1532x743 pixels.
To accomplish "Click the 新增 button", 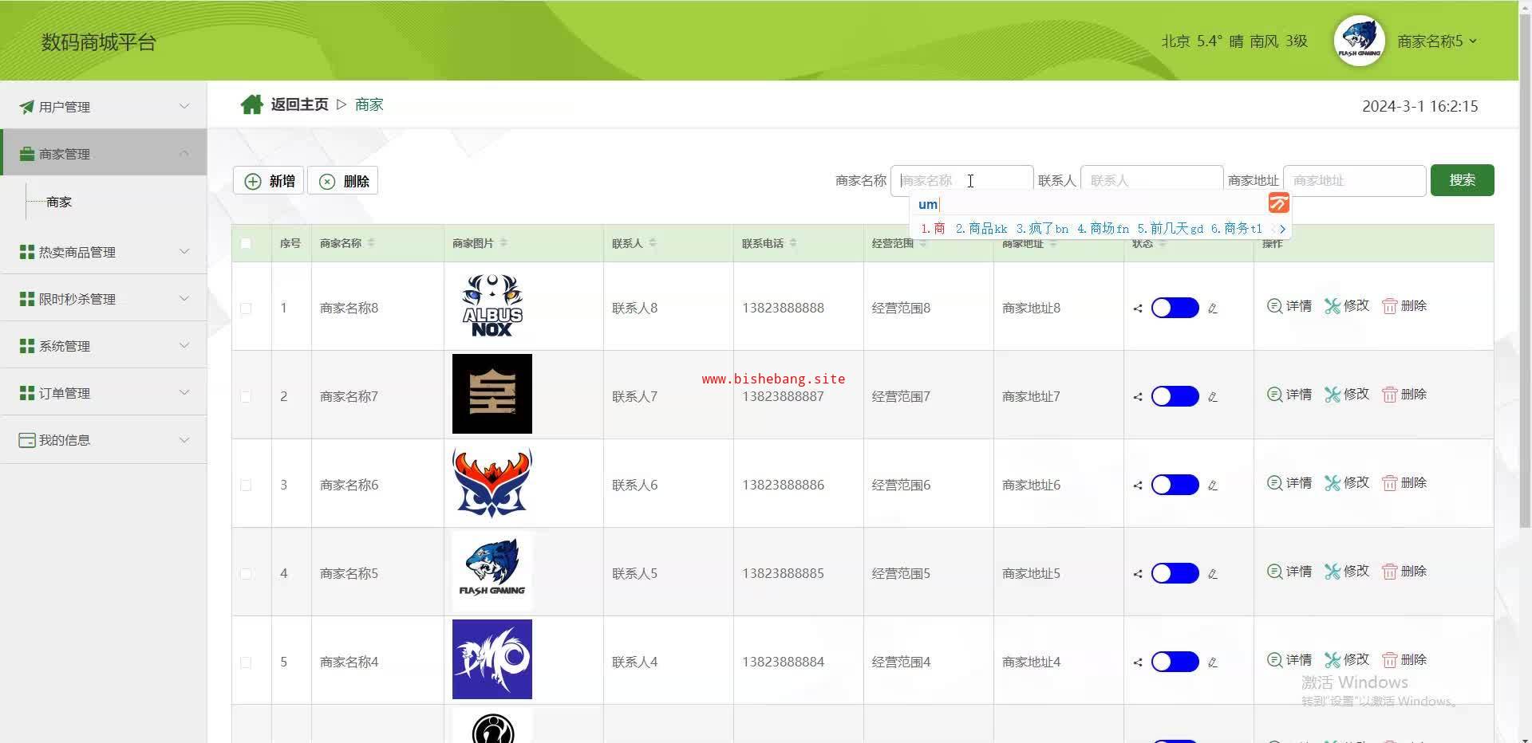I will [x=269, y=181].
